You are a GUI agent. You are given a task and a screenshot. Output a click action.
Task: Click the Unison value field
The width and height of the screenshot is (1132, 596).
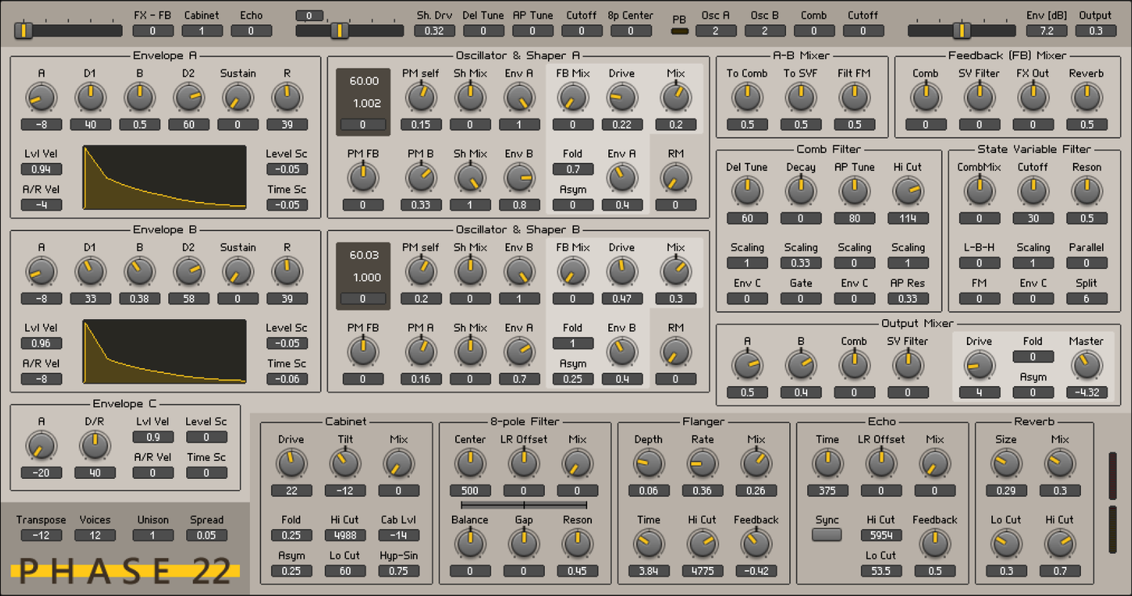pyautogui.click(x=153, y=535)
